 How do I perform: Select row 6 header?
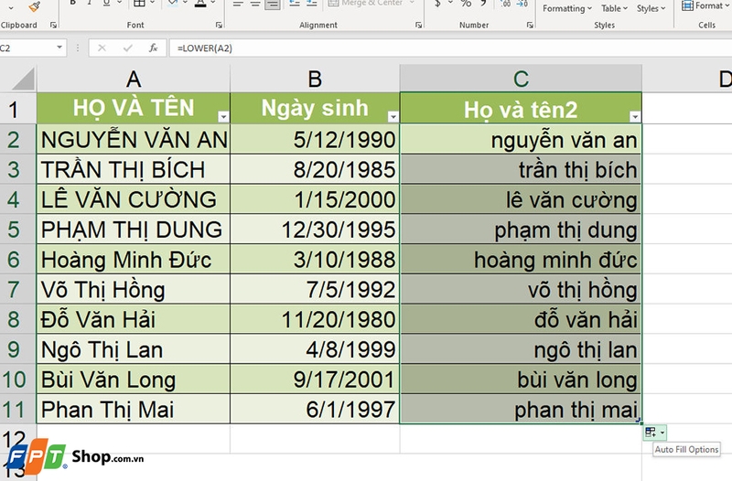[17, 259]
